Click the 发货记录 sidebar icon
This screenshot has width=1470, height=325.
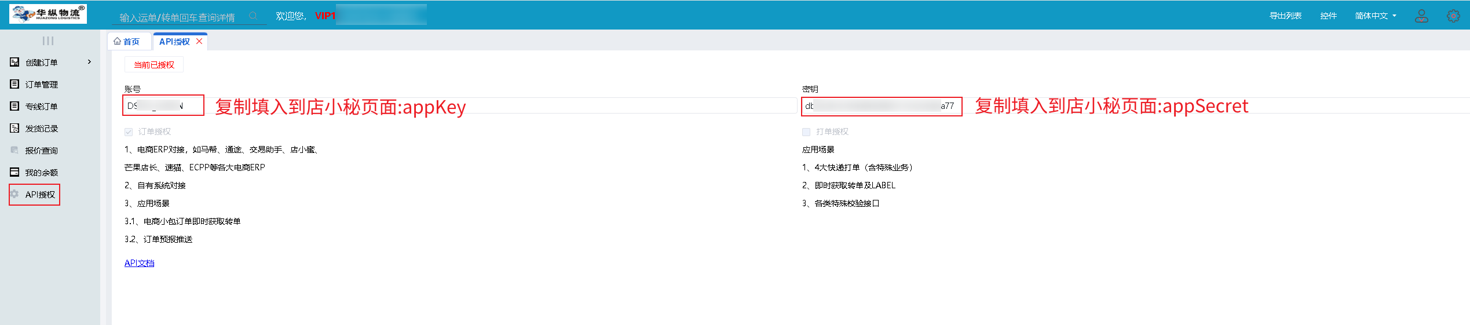coord(14,128)
